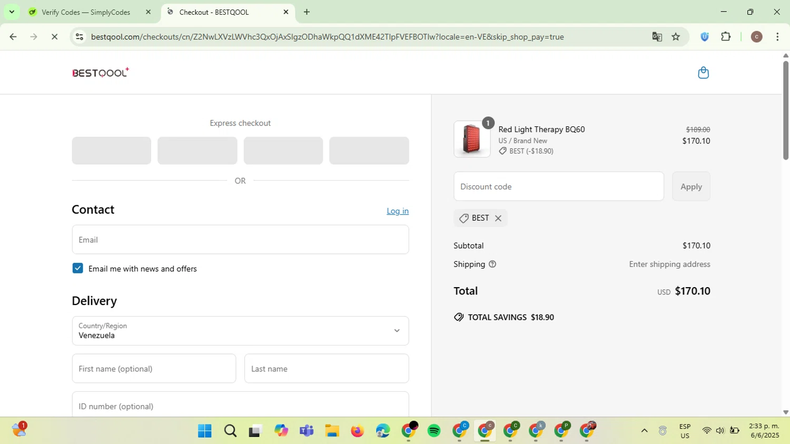Click the Red Light Therapy BQ60 thumbnail
The height and width of the screenshot is (444, 790).
click(x=472, y=139)
